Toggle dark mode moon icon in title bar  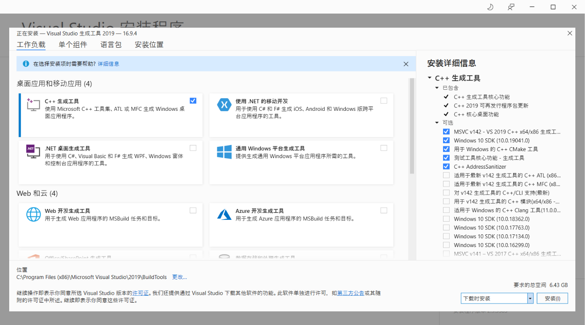point(490,7)
